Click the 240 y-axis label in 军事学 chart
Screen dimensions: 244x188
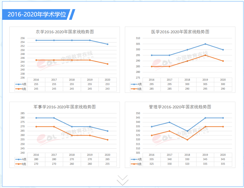coord(23,153)
